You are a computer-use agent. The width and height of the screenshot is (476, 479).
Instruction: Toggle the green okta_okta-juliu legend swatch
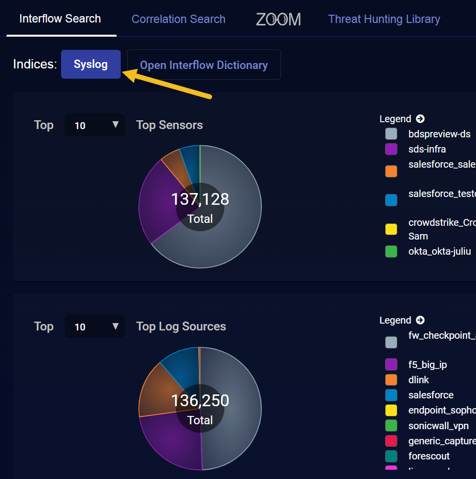[391, 252]
